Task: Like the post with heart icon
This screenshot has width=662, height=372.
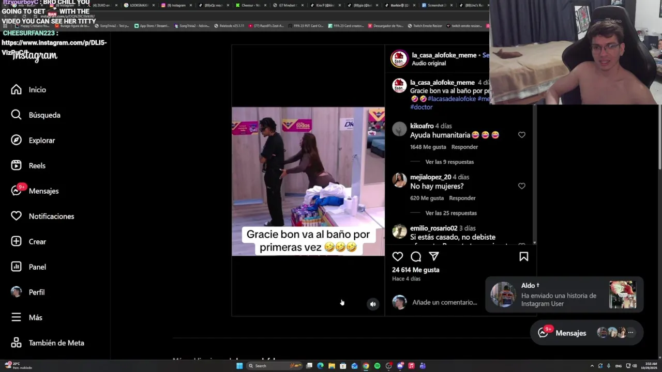Action: pos(398,256)
